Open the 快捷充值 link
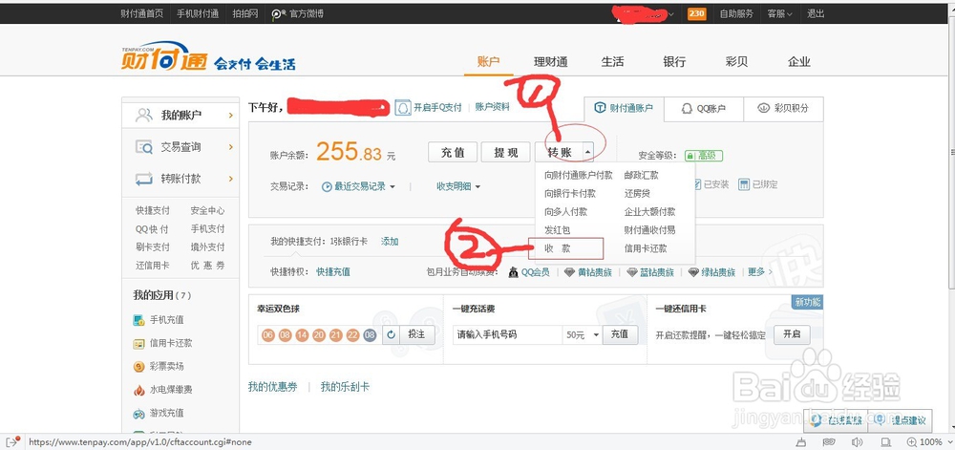Viewport: 955px width, 450px height. pyautogui.click(x=333, y=272)
